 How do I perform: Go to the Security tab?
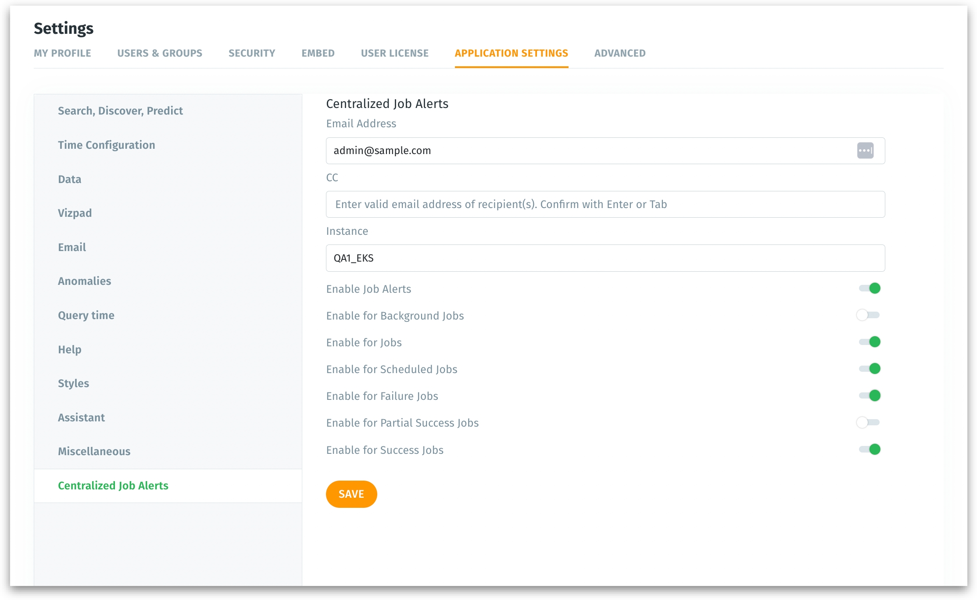pyautogui.click(x=252, y=53)
